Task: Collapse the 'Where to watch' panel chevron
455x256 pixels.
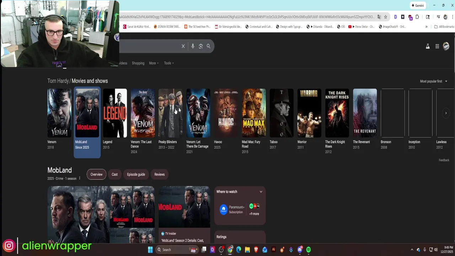Action: pyautogui.click(x=261, y=192)
